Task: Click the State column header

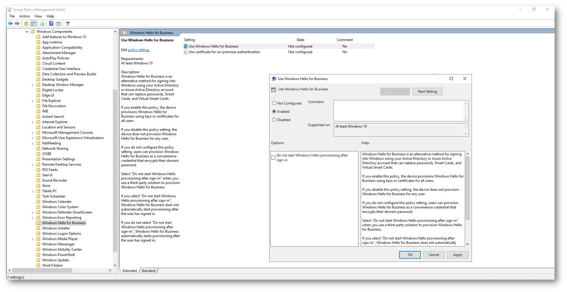Action: 300,40
